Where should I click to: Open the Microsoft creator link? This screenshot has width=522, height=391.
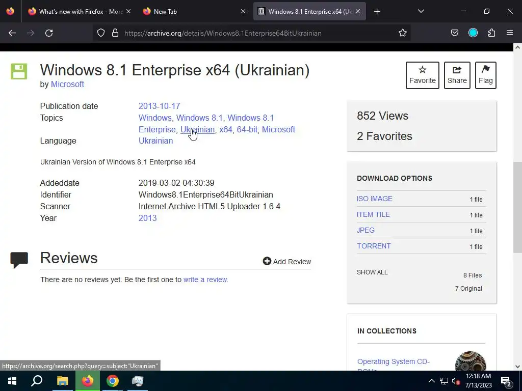point(67,84)
